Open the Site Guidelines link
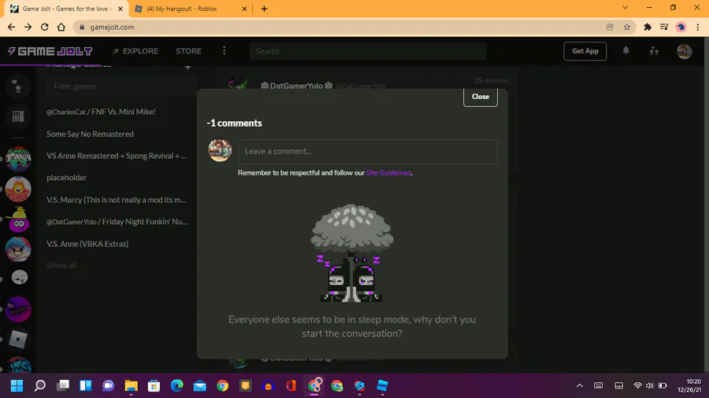The height and width of the screenshot is (398, 709). point(388,173)
